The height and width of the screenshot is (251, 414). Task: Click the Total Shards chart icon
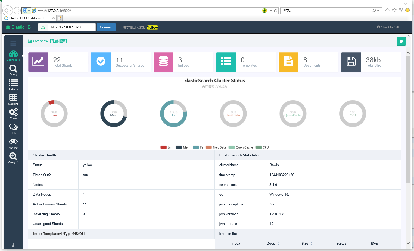pos(38,62)
